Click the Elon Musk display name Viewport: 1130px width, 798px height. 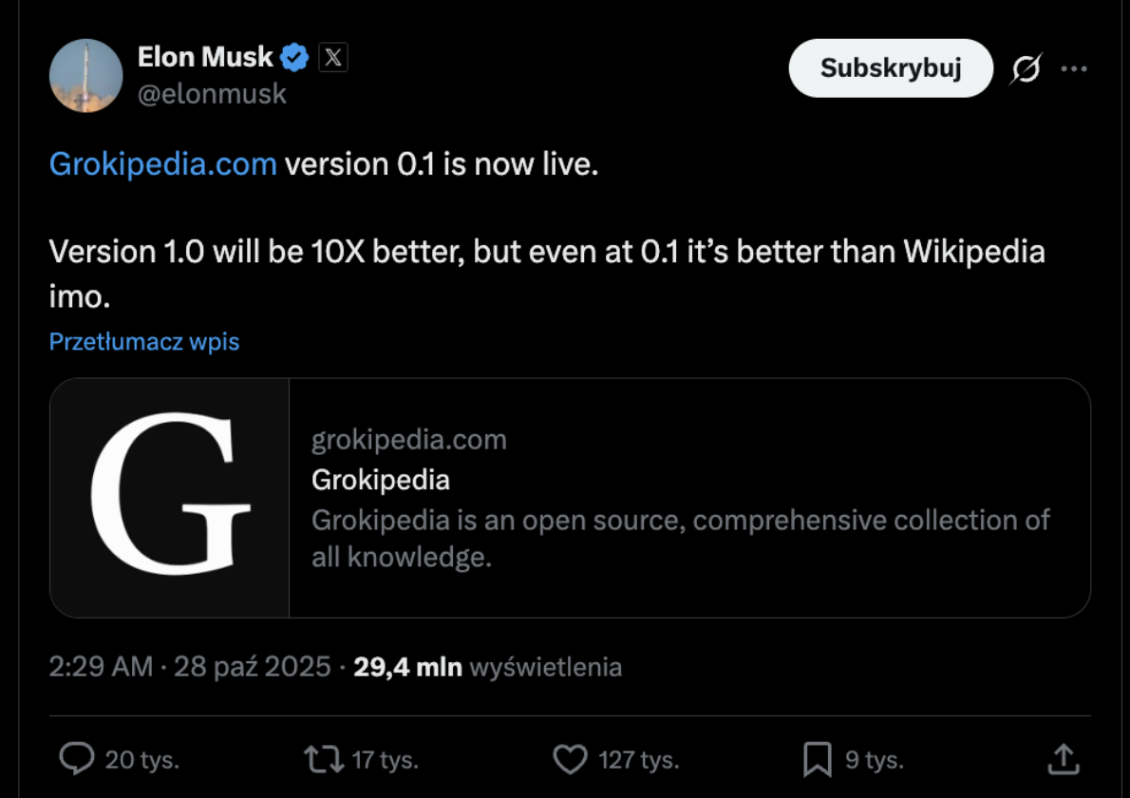[x=204, y=56]
